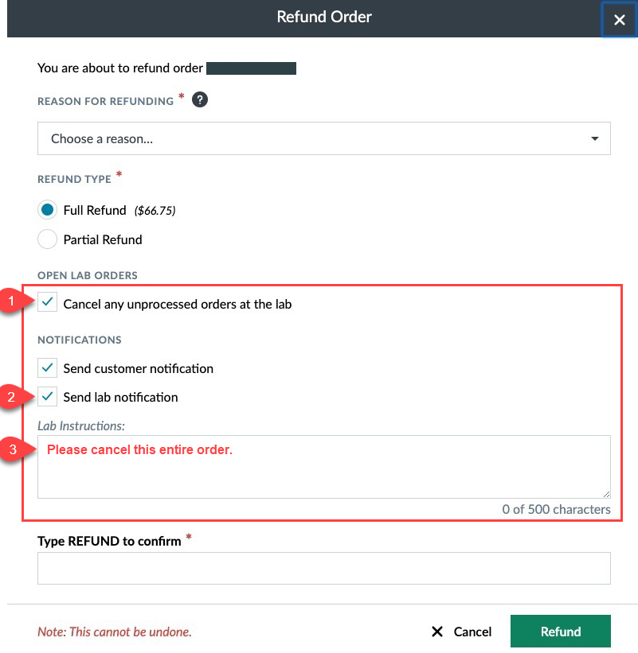
Task: Toggle "Send lab notification" off
Action: [46, 396]
